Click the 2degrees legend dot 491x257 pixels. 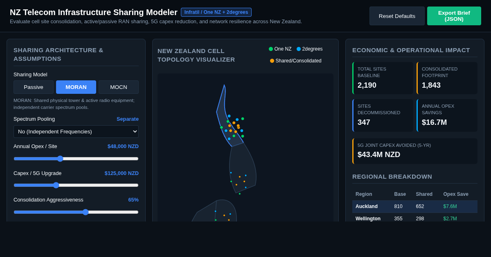point(299,49)
